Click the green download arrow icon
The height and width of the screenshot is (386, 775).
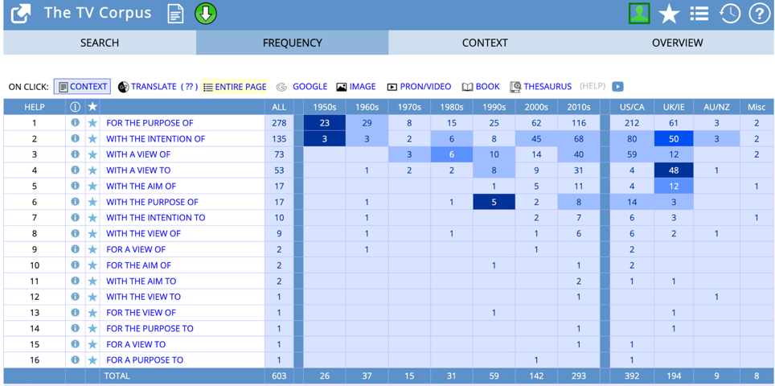pyautogui.click(x=206, y=14)
